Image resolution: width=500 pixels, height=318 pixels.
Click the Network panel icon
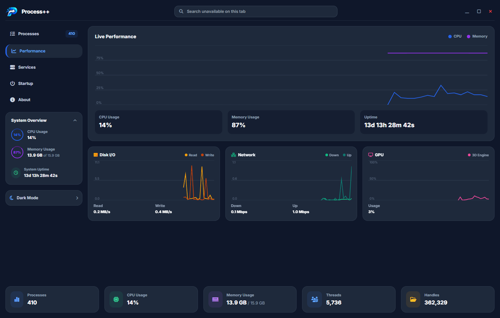pos(233,155)
